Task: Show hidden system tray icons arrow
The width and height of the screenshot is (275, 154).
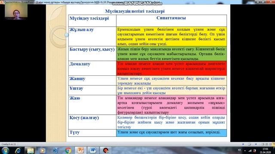Action: click(245, 151)
